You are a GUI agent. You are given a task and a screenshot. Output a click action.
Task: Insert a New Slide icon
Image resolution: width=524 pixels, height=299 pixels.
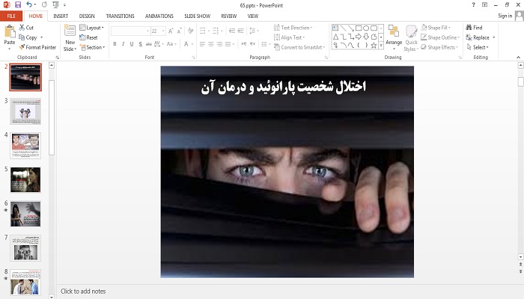(x=70, y=31)
